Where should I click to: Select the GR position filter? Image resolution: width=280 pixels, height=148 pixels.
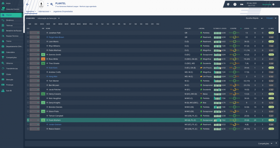[30, 24]
